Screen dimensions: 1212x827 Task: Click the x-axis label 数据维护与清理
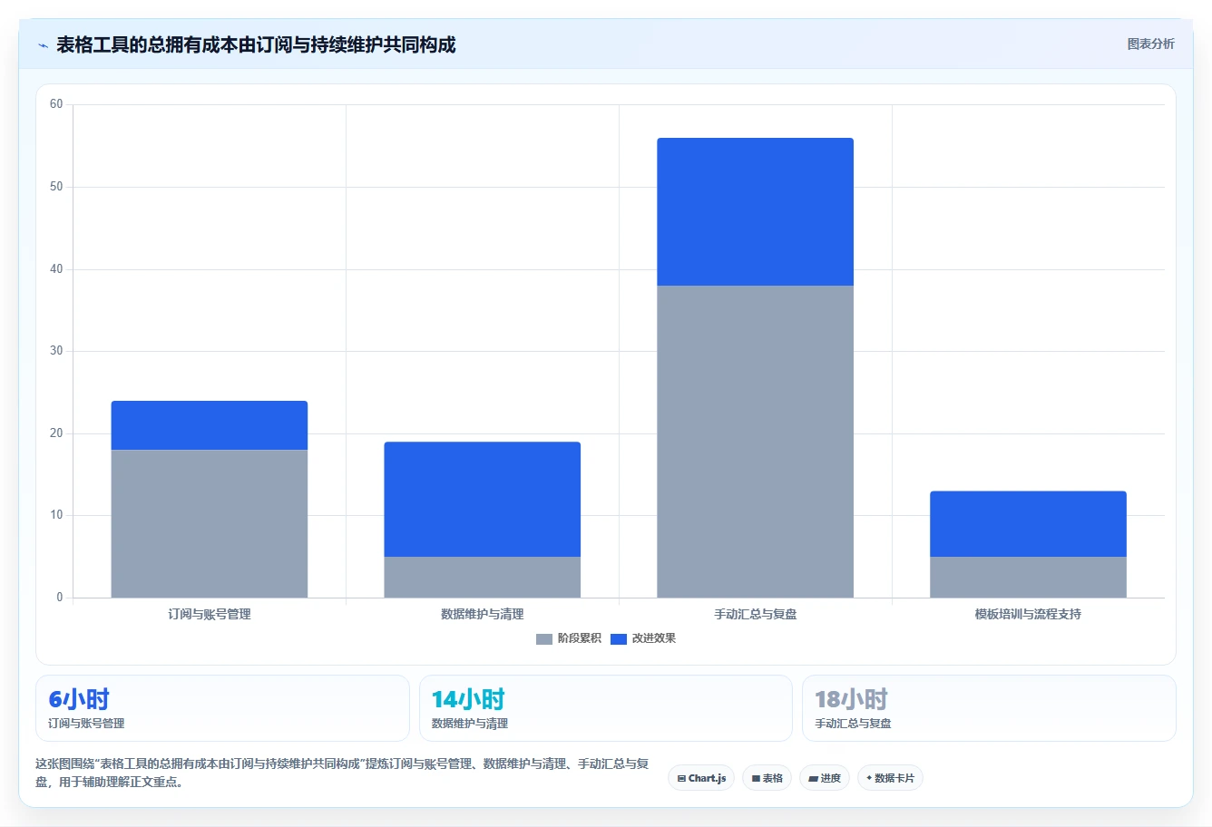[482, 614]
